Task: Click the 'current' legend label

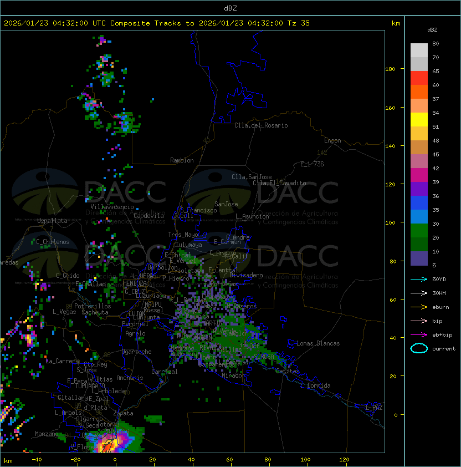Action: click(x=444, y=349)
